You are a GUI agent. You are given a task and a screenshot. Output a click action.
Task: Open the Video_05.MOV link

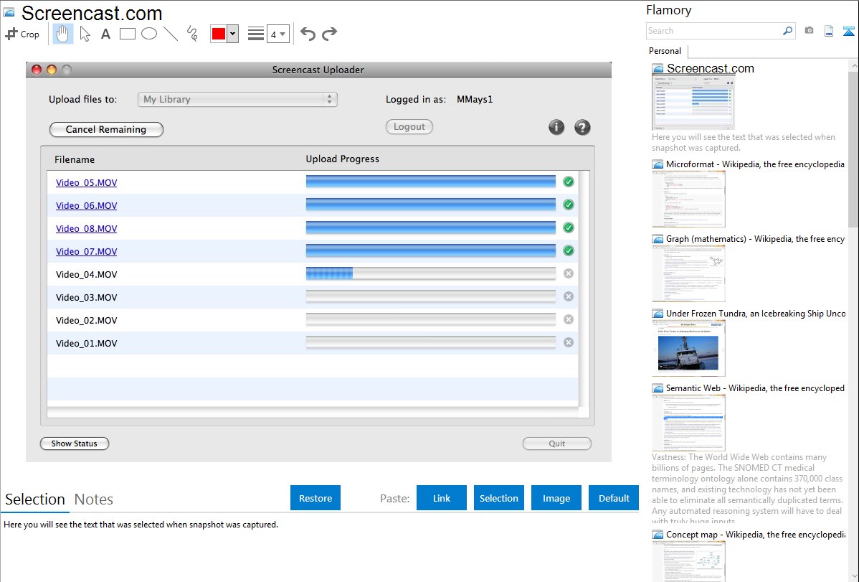(87, 183)
